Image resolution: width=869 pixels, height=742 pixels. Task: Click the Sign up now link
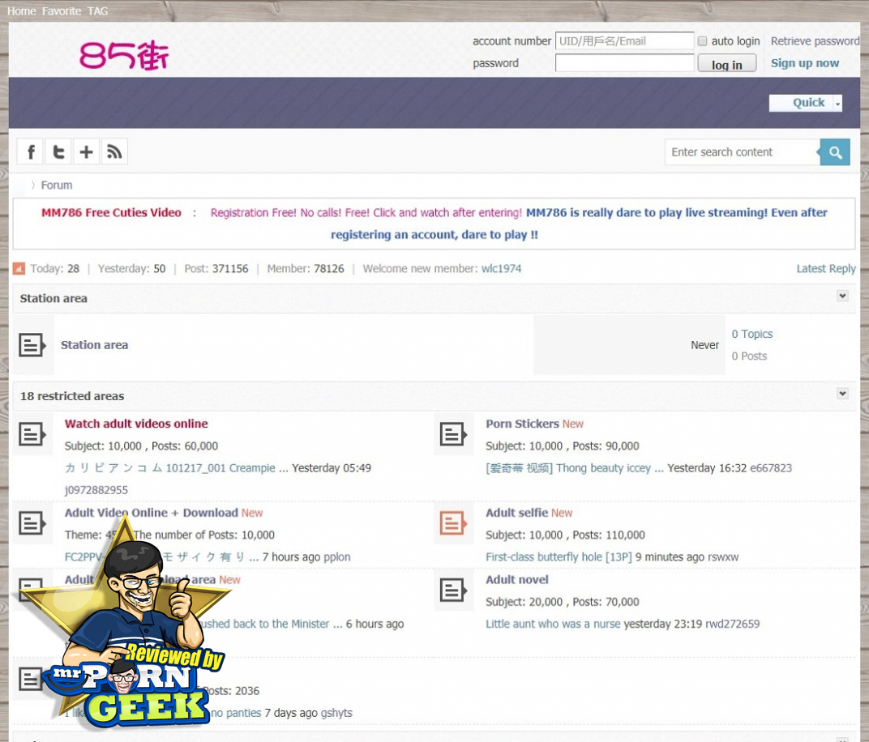pyautogui.click(x=804, y=63)
